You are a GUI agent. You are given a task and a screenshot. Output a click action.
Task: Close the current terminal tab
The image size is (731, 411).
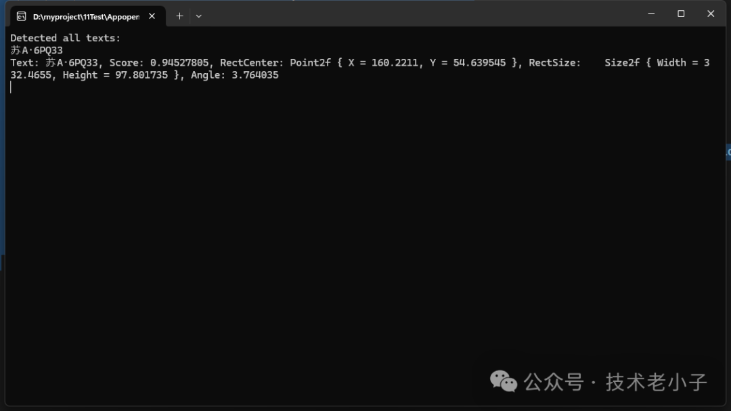coord(152,16)
